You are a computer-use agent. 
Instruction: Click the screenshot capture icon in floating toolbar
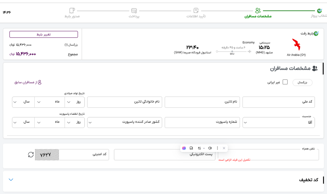point(199,148)
